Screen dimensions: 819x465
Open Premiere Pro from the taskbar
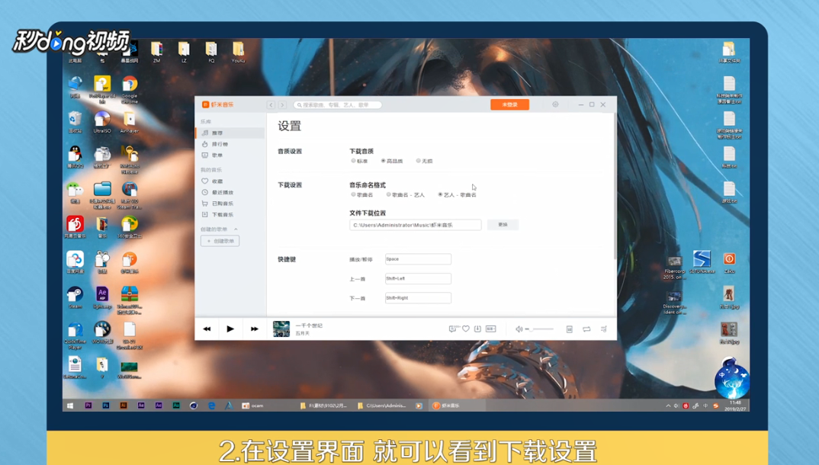(88, 406)
